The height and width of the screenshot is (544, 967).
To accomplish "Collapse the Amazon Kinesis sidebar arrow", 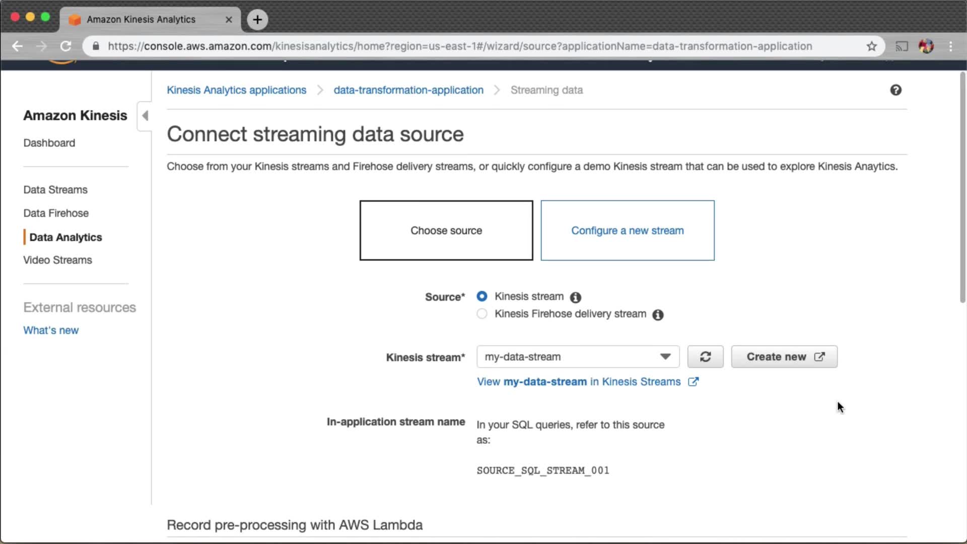I will point(145,116).
